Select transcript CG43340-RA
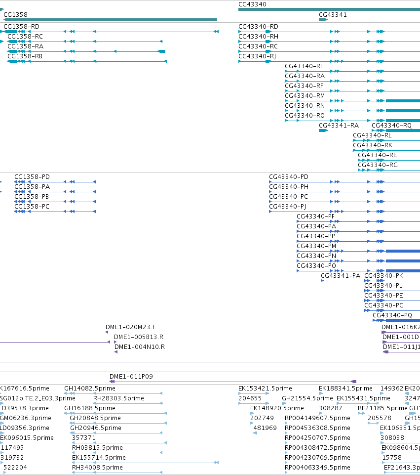This screenshot has height=475, width=420. point(352,81)
